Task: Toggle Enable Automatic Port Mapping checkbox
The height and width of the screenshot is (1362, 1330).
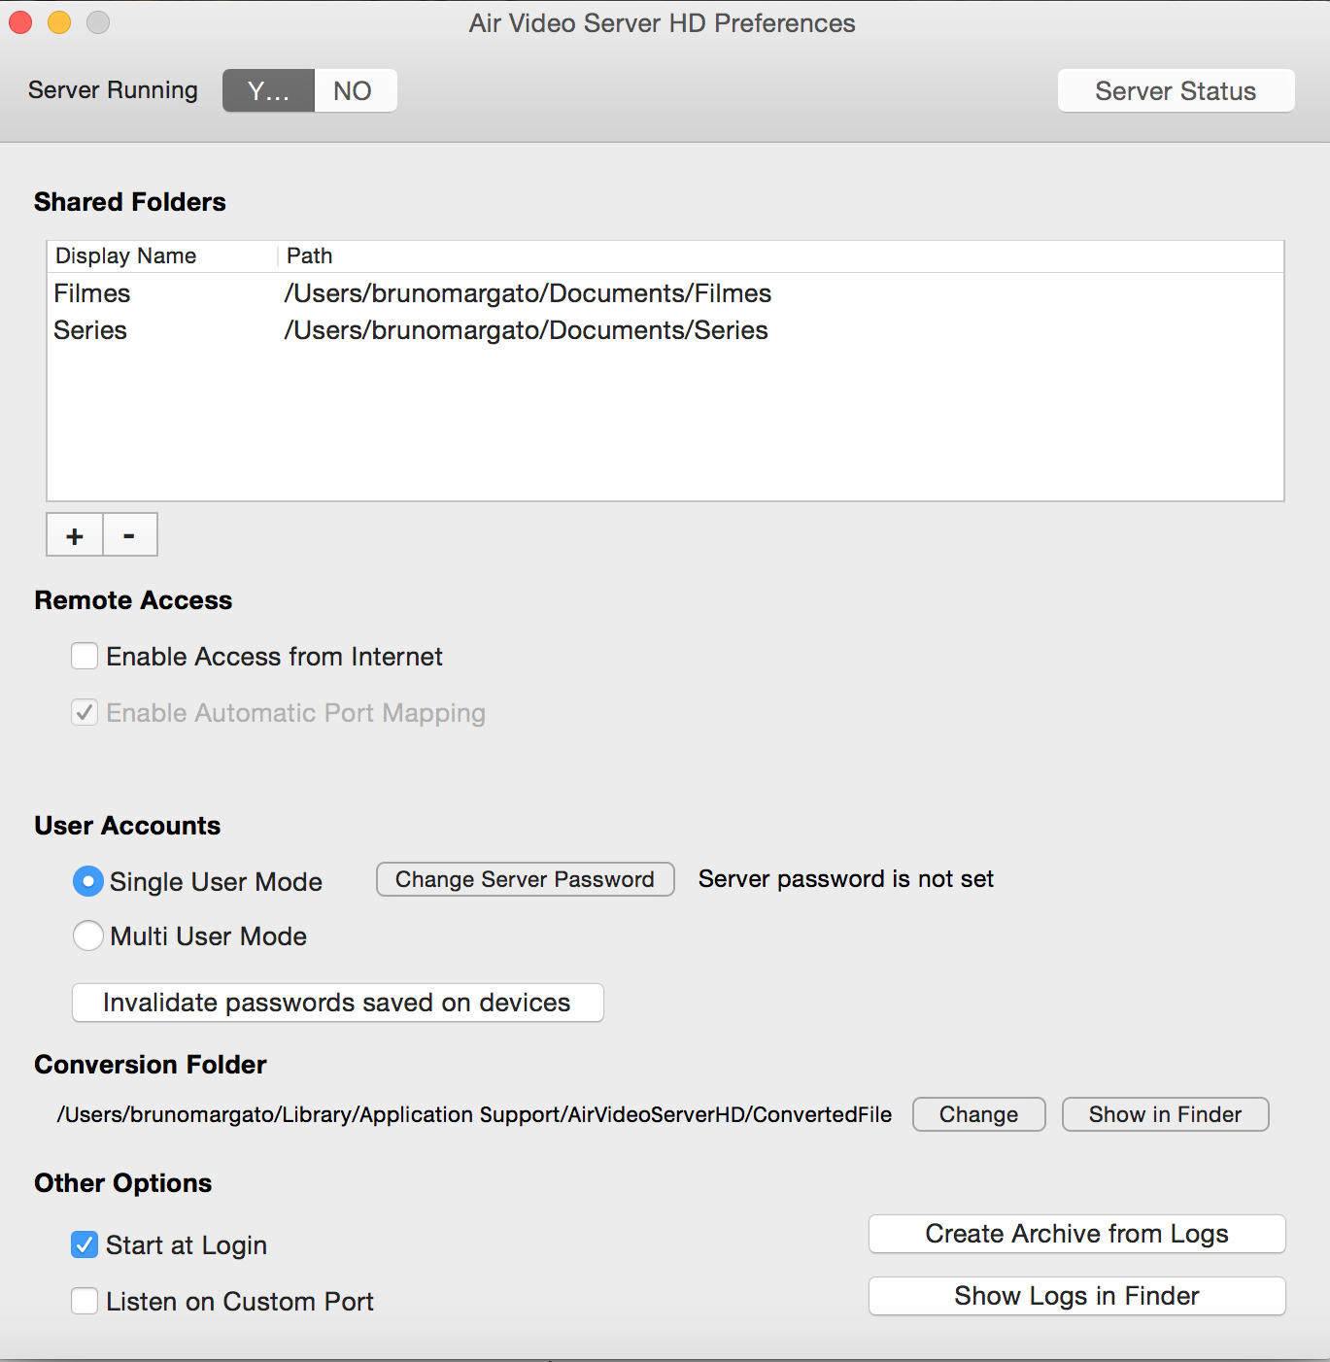Action: click(85, 713)
